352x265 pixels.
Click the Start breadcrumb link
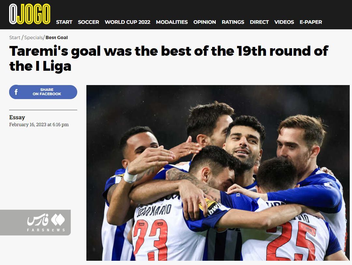[x=15, y=37]
